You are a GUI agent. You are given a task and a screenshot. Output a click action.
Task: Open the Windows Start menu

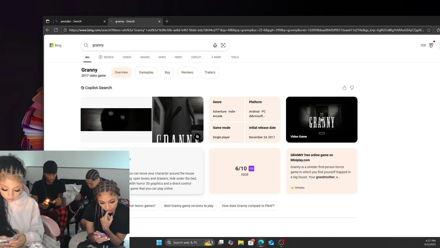point(159,242)
